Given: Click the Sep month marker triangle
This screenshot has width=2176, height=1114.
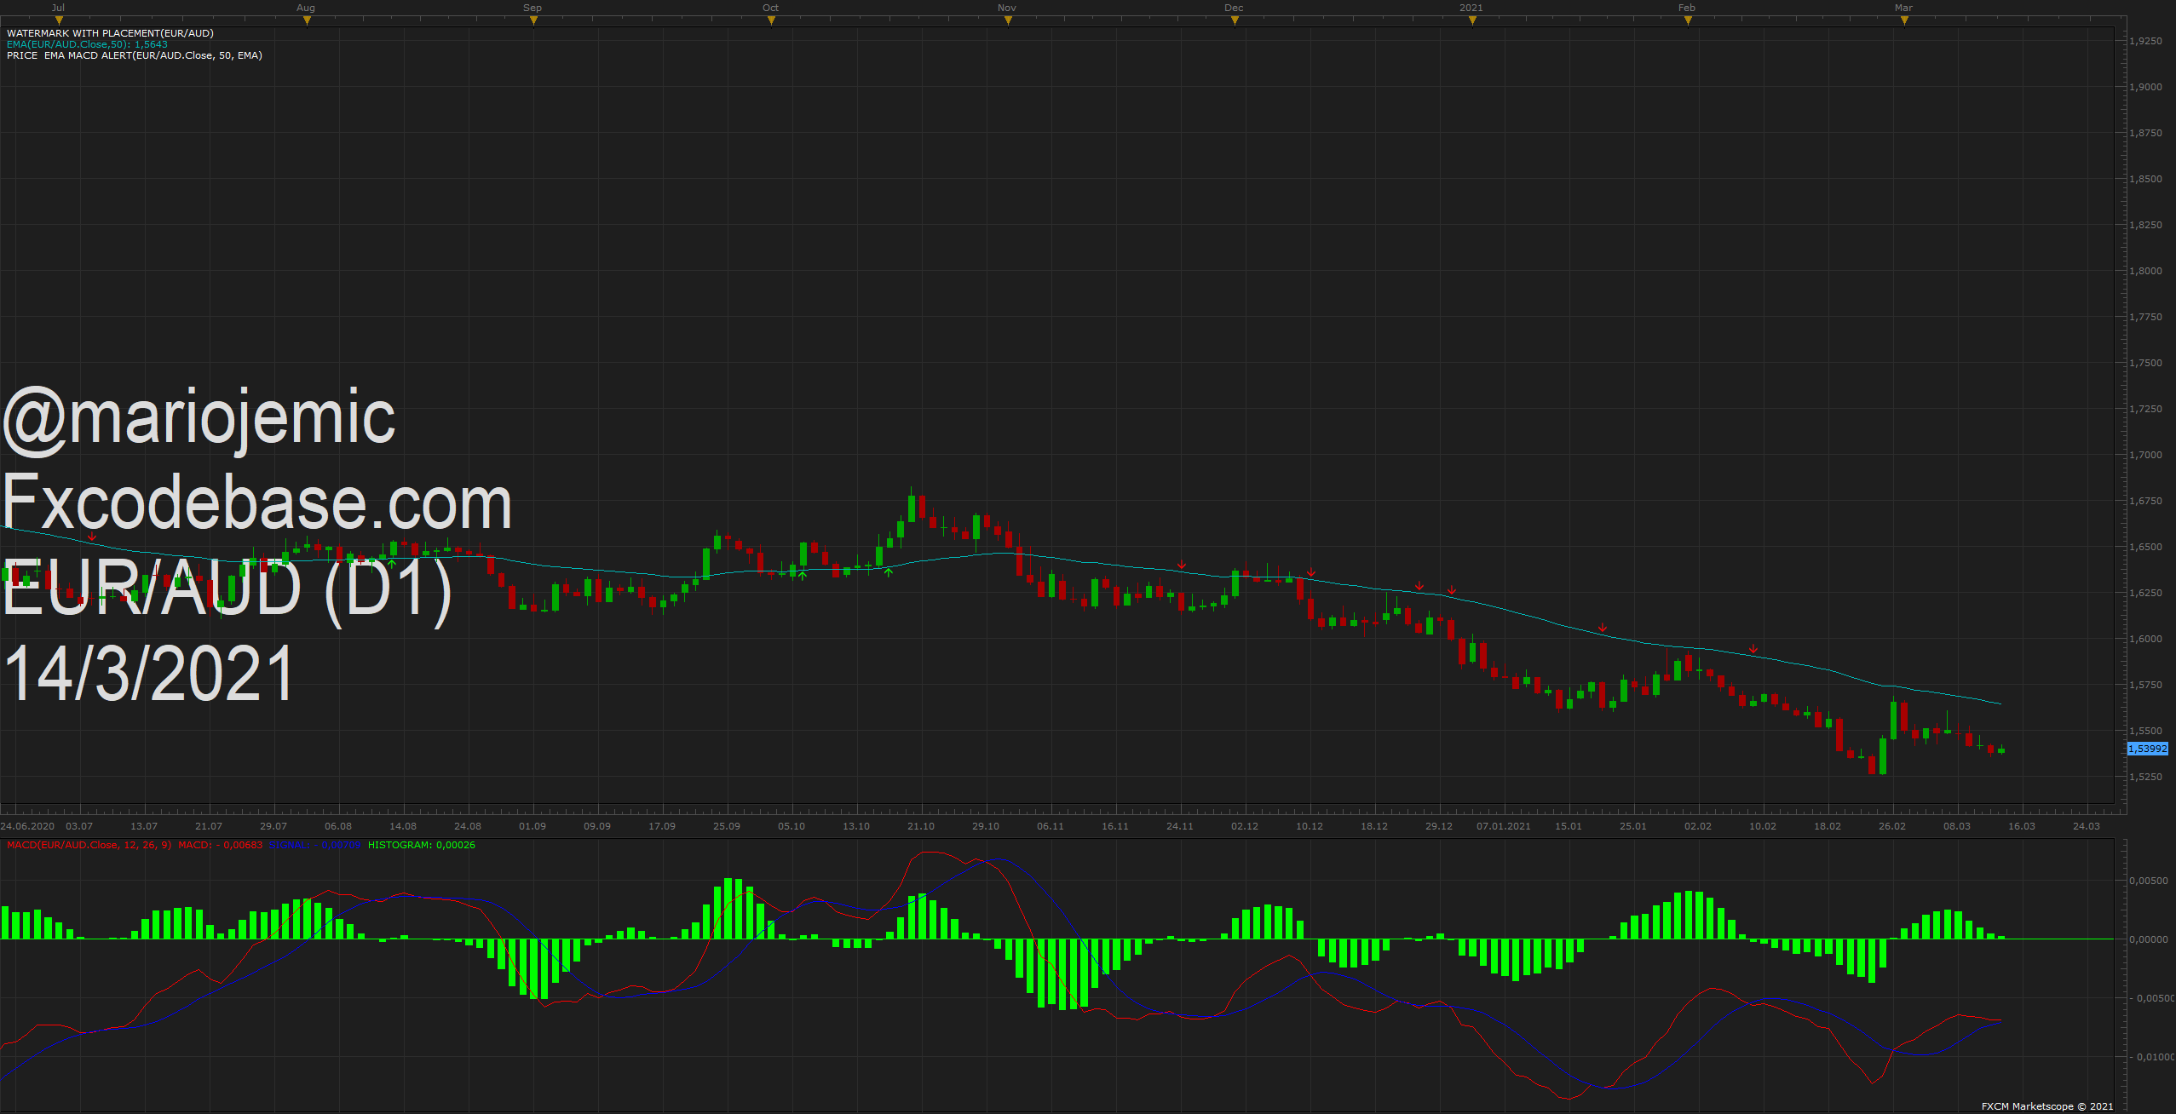Looking at the screenshot, I should [x=533, y=20].
